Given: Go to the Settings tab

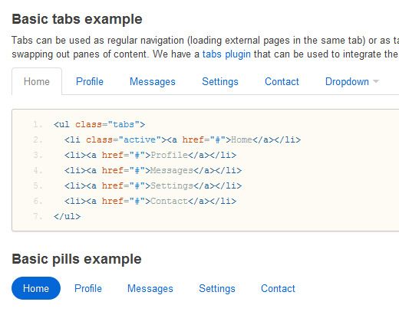Looking at the screenshot, I should [220, 82].
